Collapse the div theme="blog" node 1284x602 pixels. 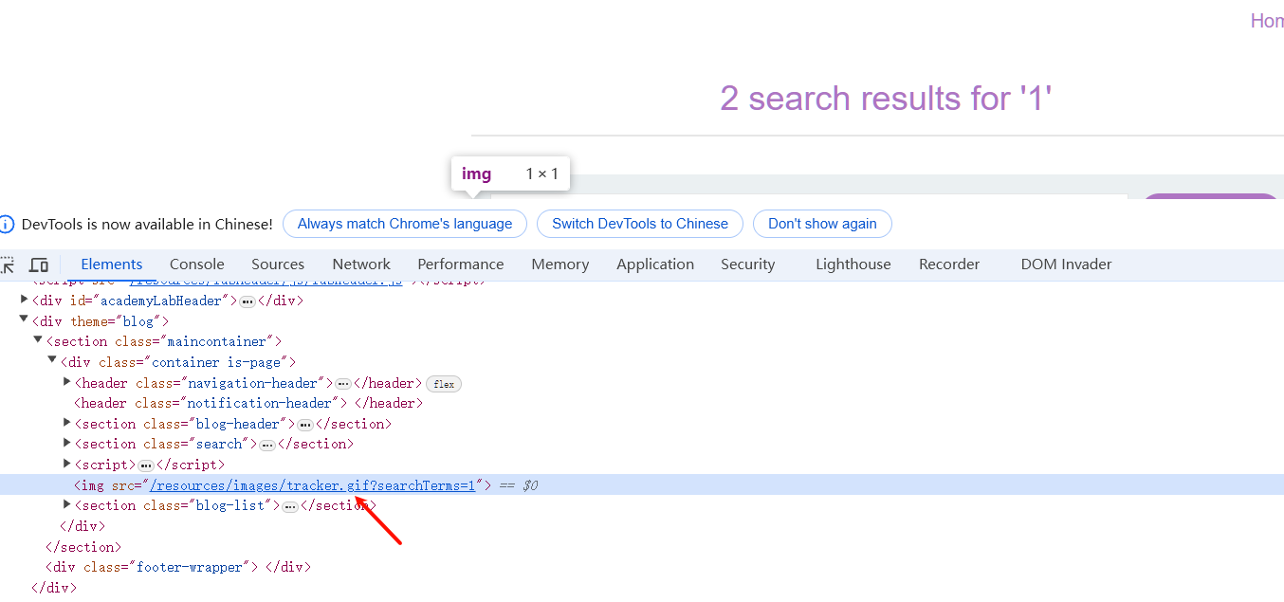pos(25,320)
